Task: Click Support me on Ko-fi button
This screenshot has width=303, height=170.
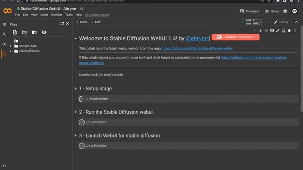Action: coord(236,37)
